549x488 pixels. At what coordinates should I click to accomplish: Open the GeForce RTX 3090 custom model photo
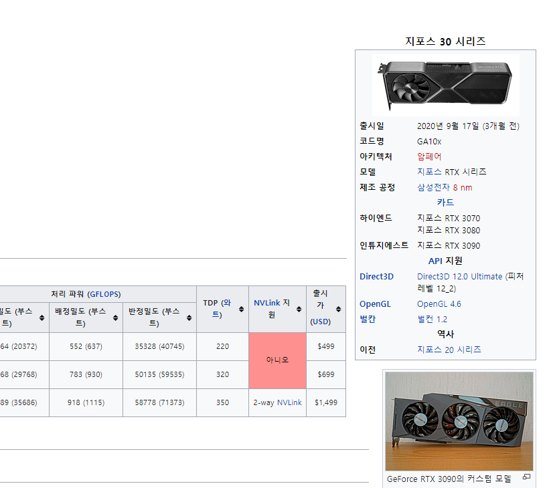[459, 421]
